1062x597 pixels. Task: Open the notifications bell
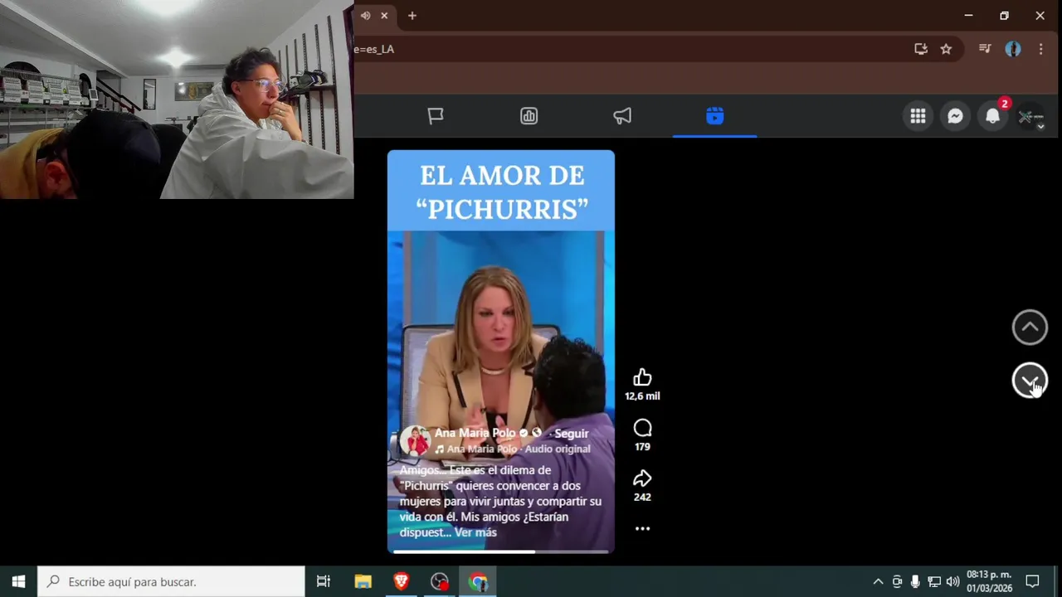click(992, 117)
